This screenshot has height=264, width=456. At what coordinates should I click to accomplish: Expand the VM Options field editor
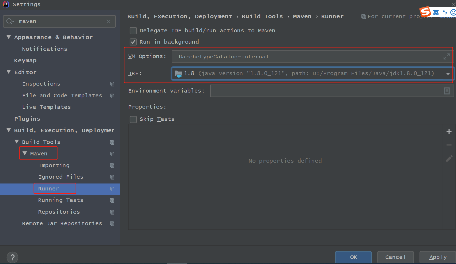point(446,56)
